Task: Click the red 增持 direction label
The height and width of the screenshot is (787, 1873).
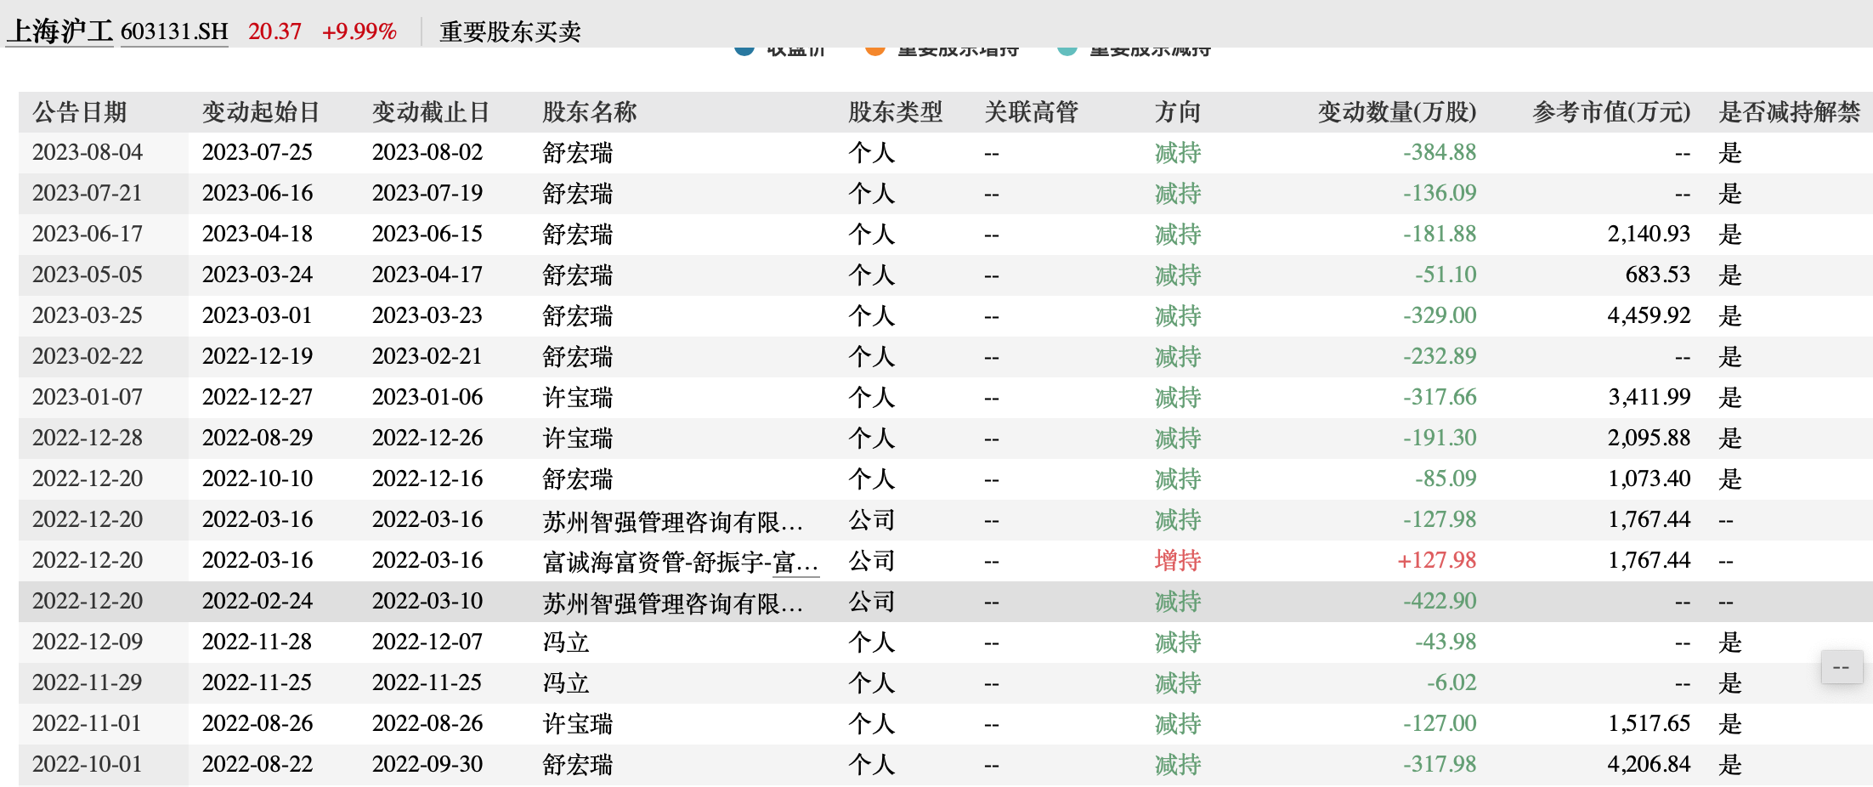Action: pyautogui.click(x=1178, y=561)
